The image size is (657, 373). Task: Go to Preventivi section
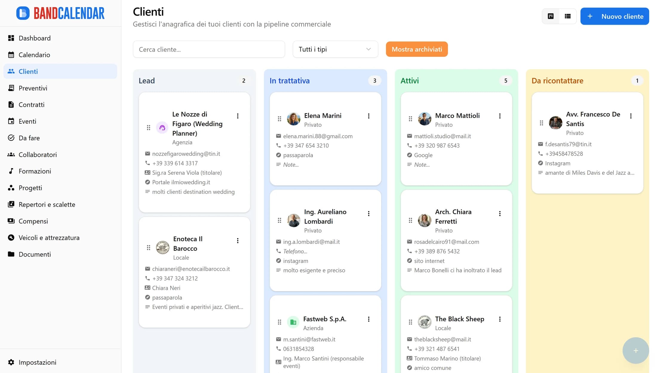pos(33,88)
